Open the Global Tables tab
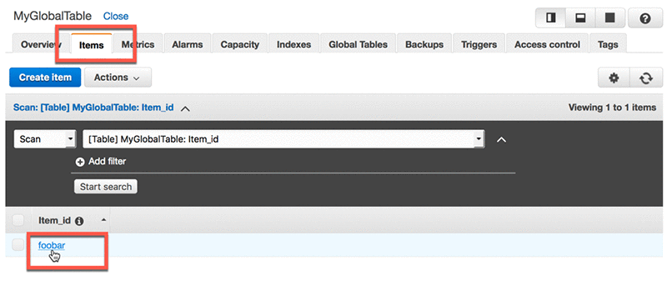667x301 pixels. 358,45
